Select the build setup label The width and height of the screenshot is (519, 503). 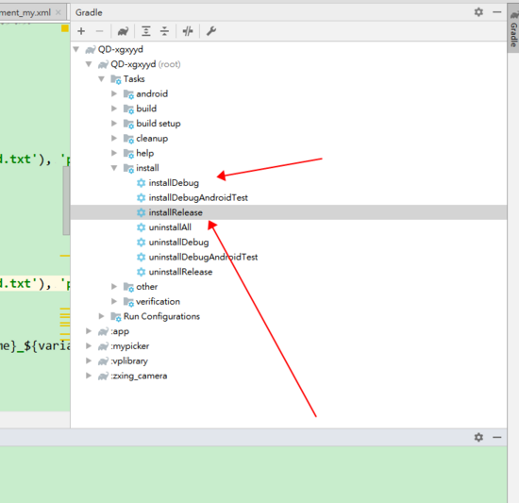pyautogui.click(x=159, y=124)
